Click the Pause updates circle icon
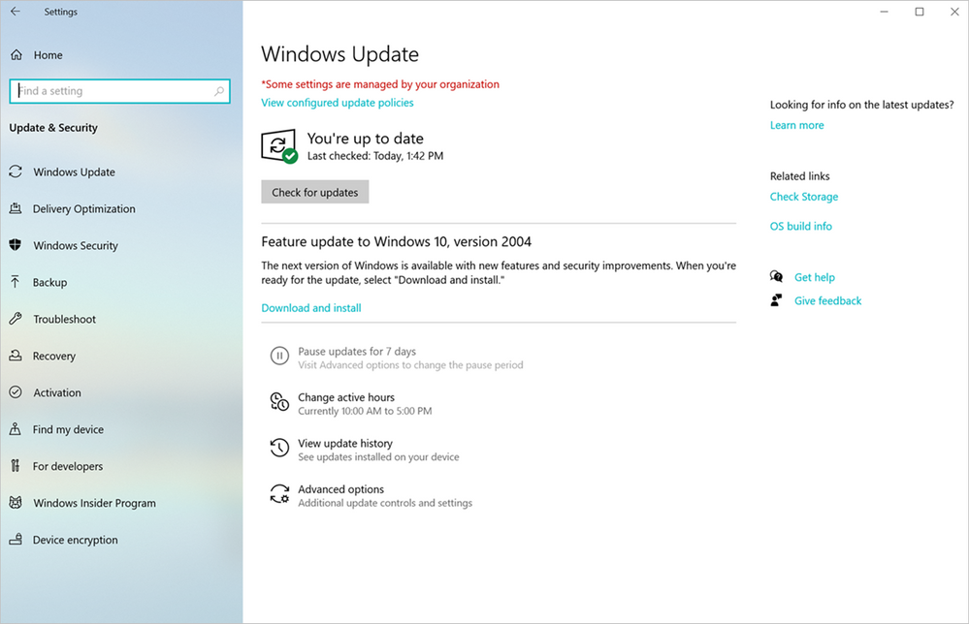This screenshot has height=624, width=969. click(x=279, y=356)
